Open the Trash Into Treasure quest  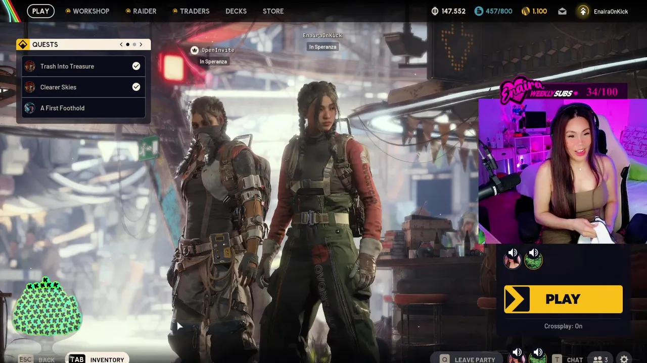83,66
